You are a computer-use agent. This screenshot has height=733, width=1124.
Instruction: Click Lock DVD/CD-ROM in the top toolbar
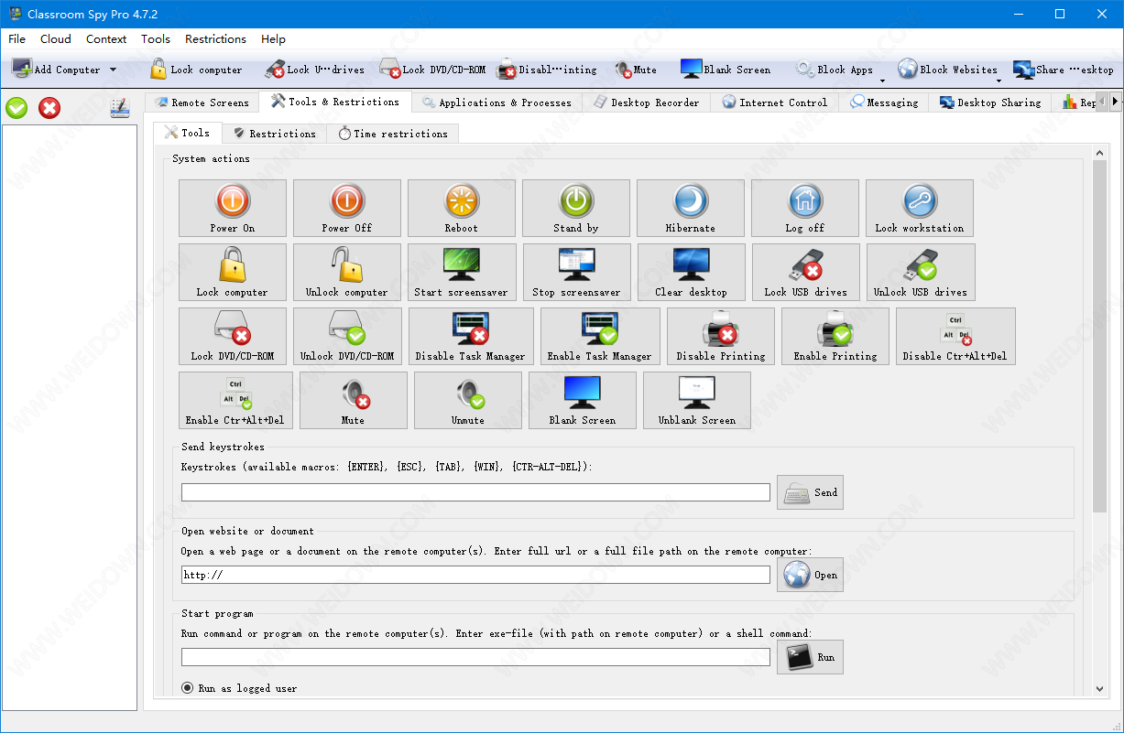(432, 70)
